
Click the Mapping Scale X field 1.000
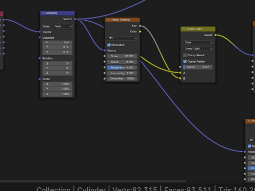(57, 84)
